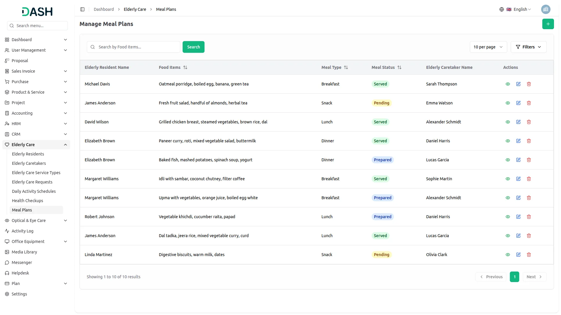561x315 pixels.
Task: Edit Linda Martinez meal plan
Action: click(518, 255)
